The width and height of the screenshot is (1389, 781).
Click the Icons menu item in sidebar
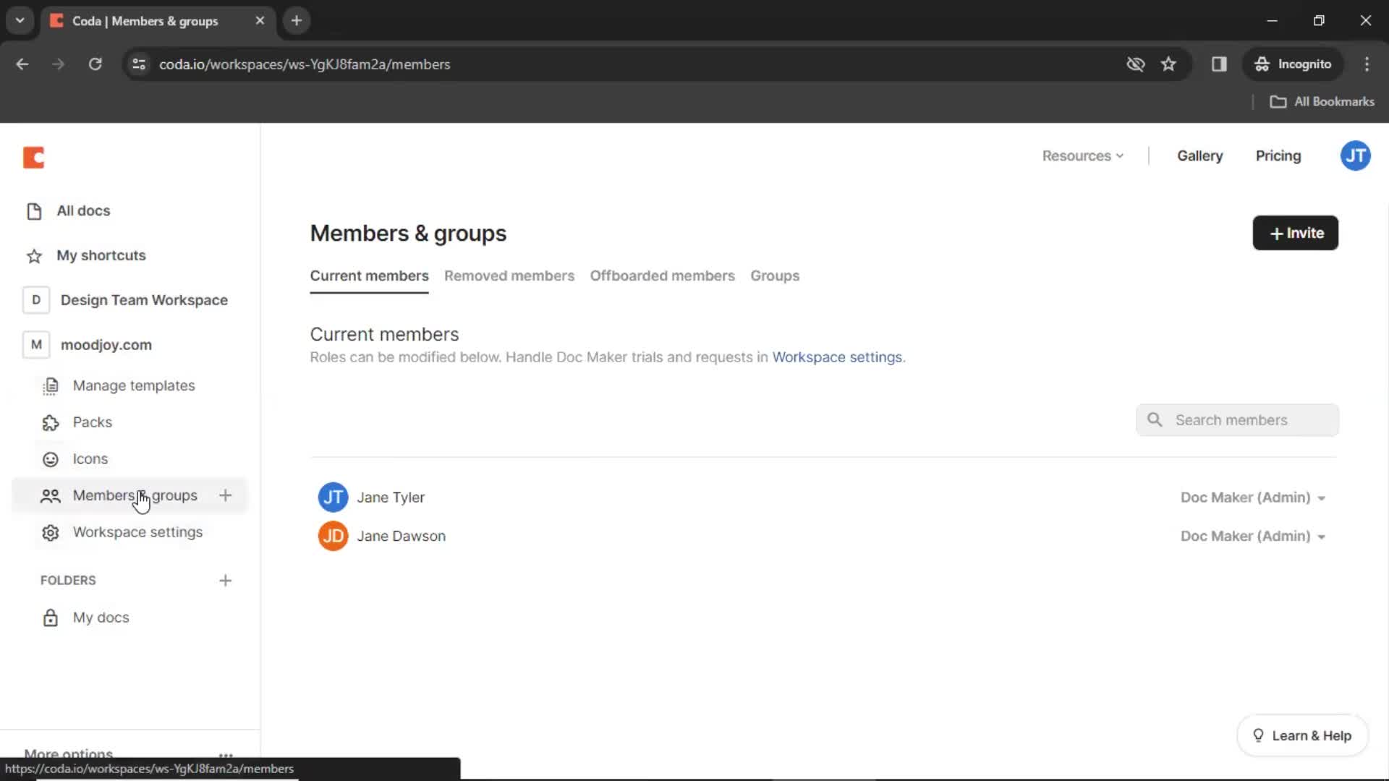click(90, 458)
